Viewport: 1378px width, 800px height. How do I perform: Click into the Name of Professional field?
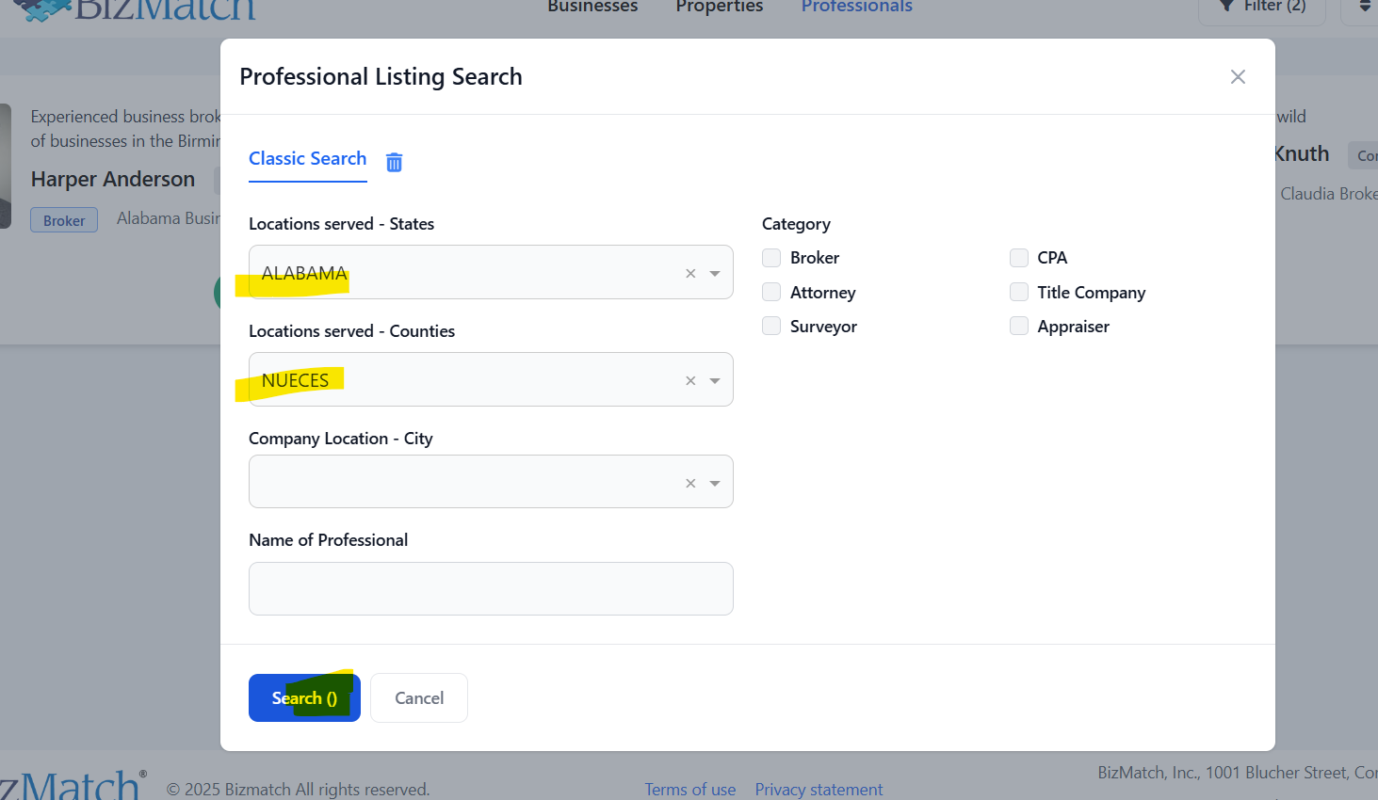[491, 588]
